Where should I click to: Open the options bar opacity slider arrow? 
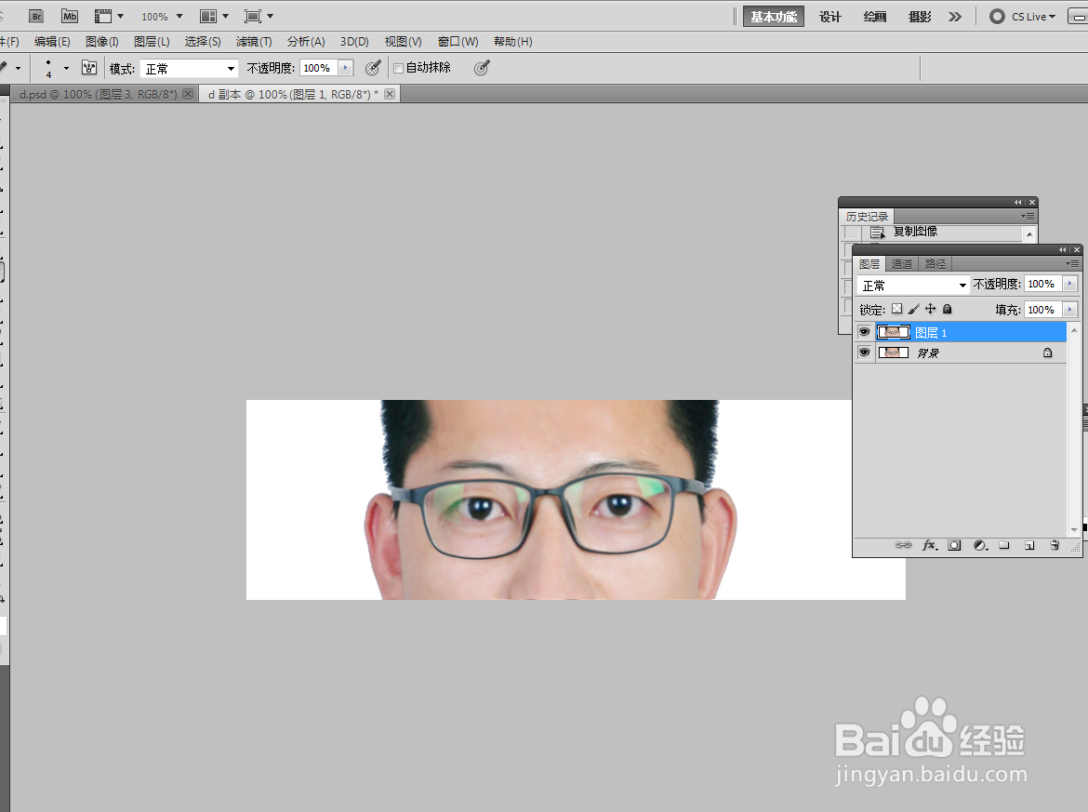(346, 67)
